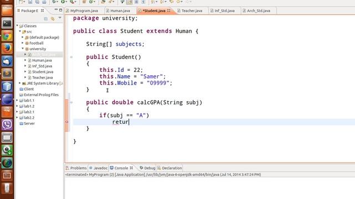The width and height of the screenshot is (355, 199).
Task: Open the Declaration view tab
Action: pos(170,168)
